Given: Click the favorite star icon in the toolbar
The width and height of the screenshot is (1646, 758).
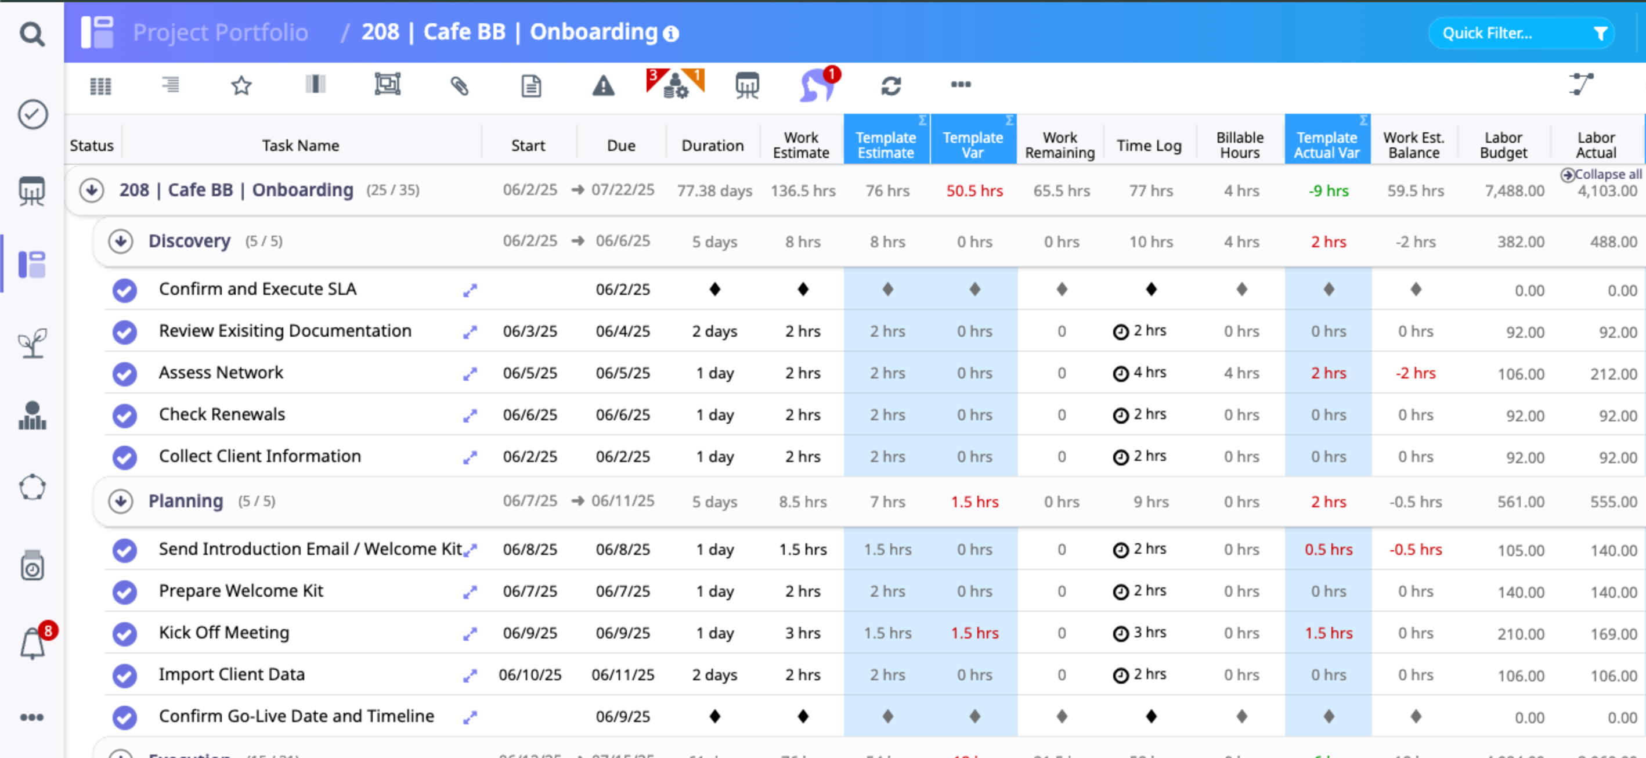Looking at the screenshot, I should [241, 85].
